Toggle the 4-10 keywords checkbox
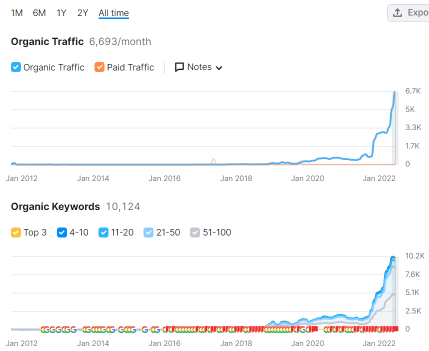429x351 pixels. pos(62,232)
